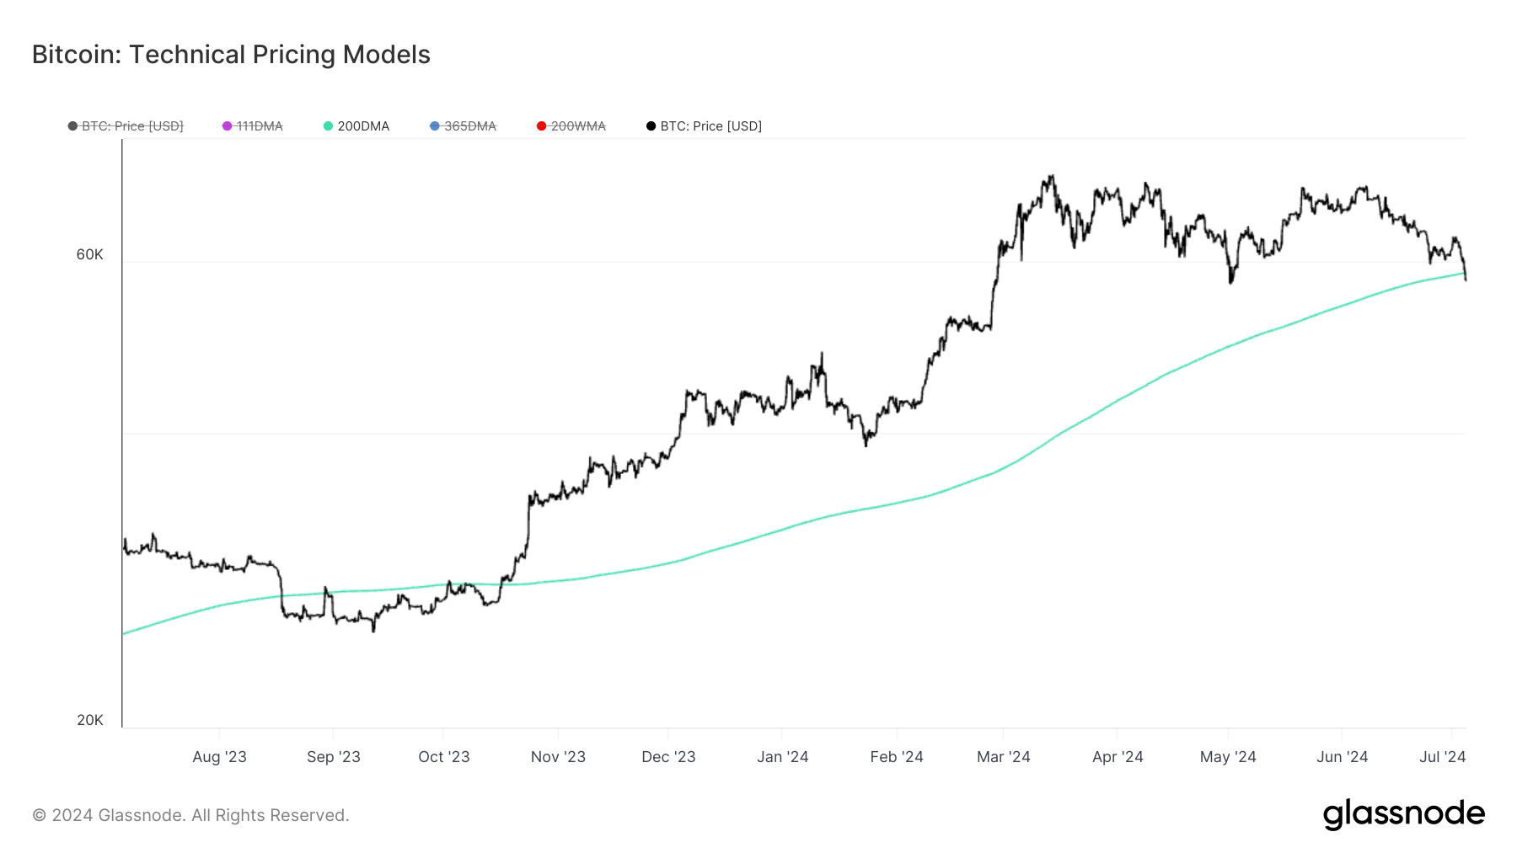Viewport: 1517px width, 853px height.
Task: Click the blue 365DMA legend dot
Action: click(x=435, y=126)
